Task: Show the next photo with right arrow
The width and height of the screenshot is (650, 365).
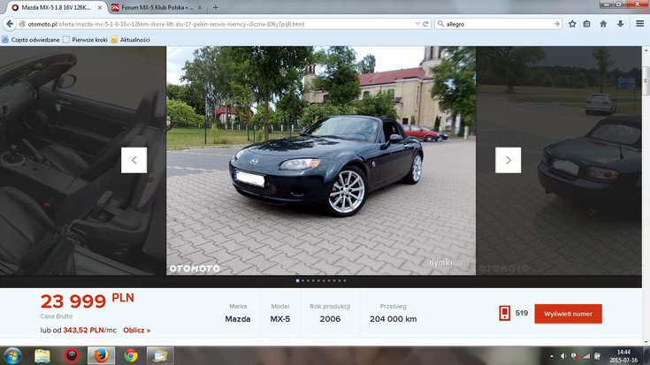Action: click(509, 160)
